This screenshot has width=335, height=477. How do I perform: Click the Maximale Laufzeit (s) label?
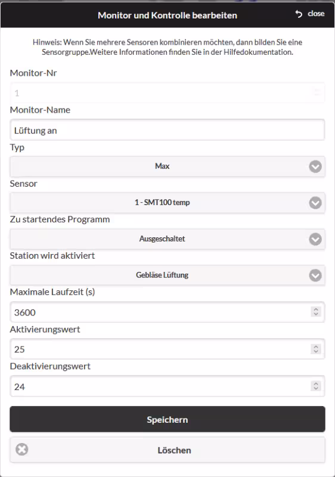(52, 292)
